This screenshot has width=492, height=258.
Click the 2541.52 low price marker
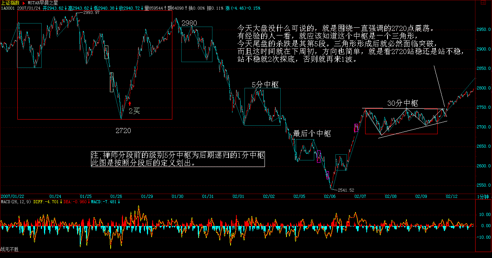(x=345, y=190)
